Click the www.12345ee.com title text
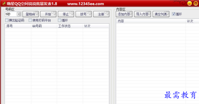 pos(85,4)
